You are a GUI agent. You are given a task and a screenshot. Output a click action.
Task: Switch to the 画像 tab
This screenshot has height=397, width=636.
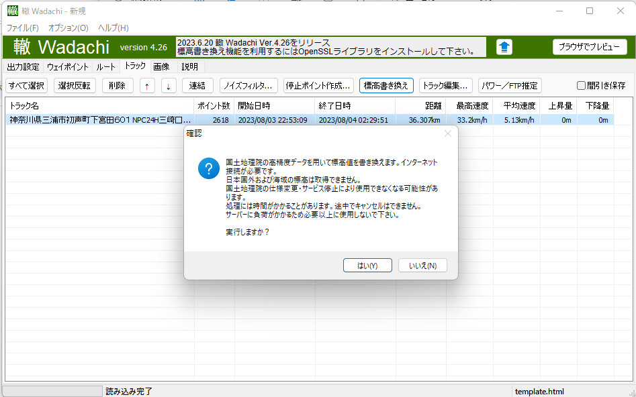tap(161, 67)
